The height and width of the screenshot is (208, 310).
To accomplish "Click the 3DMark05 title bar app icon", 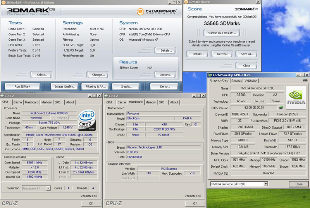I will coord(3,2).
